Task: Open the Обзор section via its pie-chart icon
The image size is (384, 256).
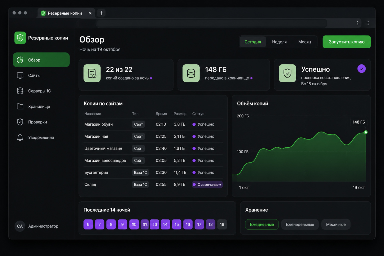Action: tap(20, 60)
